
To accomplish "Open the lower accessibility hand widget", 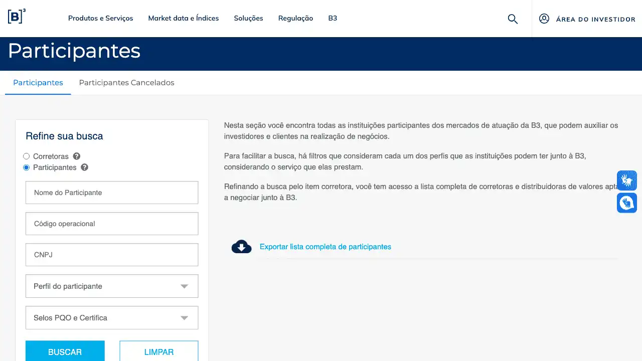I will (626, 203).
